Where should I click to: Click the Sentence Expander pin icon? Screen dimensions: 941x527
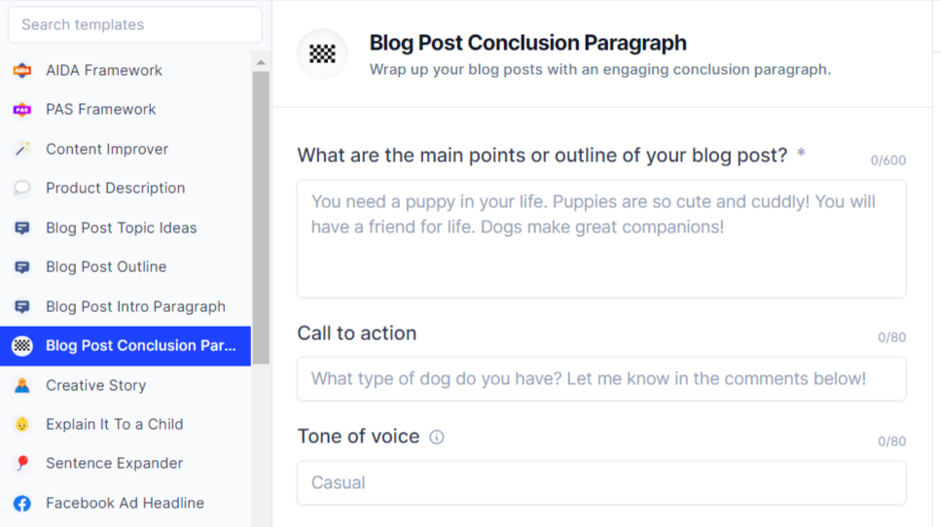pyautogui.click(x=21, y=464)
